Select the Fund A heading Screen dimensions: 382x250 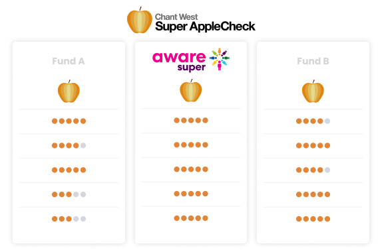click(69, 61)
